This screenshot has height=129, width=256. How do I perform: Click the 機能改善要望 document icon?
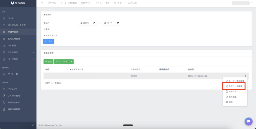click(x=4, y=109)
